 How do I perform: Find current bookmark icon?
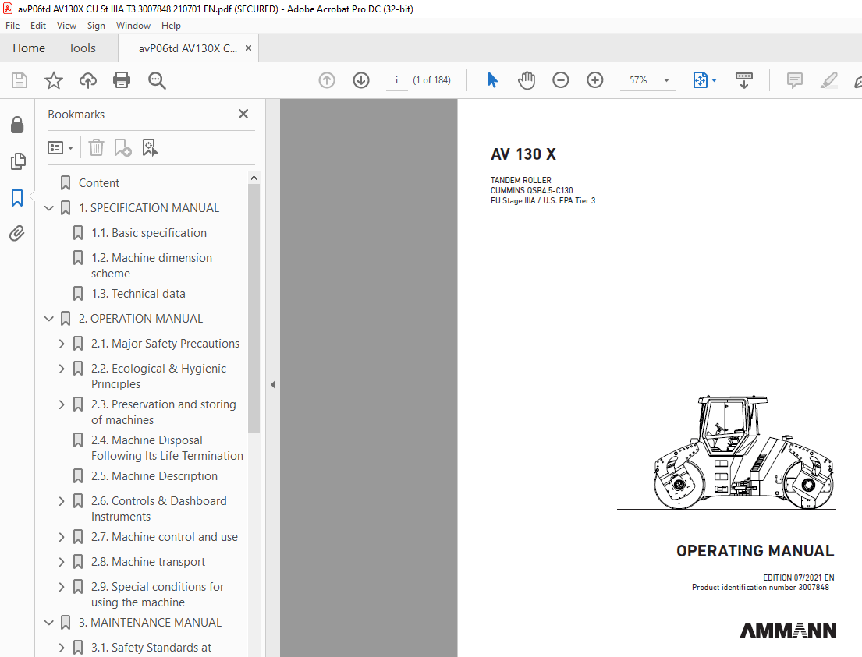(150, 147)
